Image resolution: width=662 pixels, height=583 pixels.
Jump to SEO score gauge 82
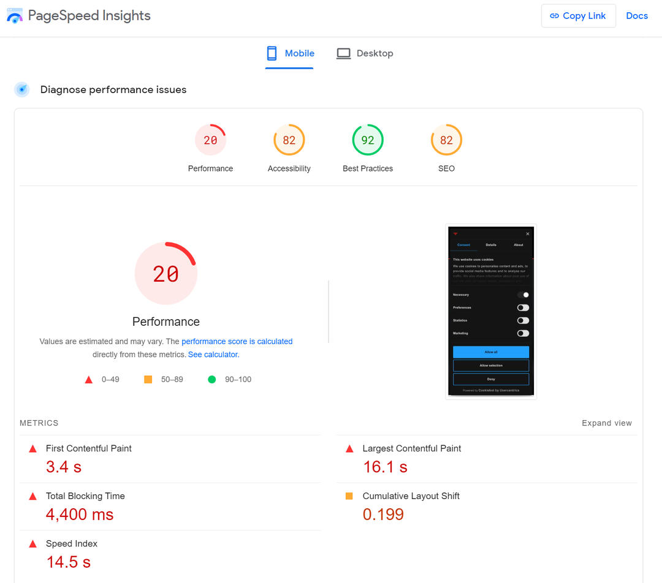pos(446,140)
